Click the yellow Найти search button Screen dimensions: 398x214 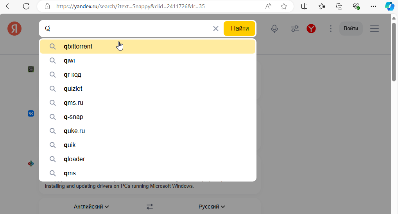[x=239, y=29]
